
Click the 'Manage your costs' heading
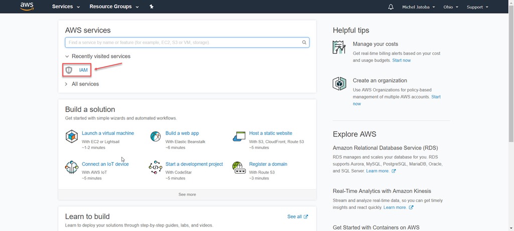[375, 44]
